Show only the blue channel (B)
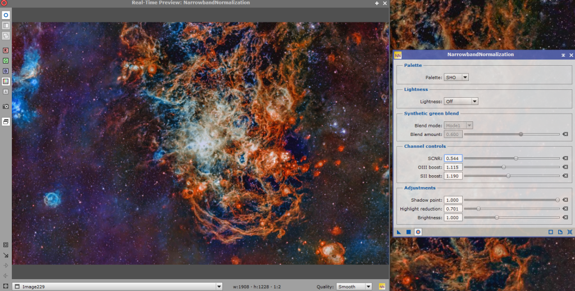Screen dimensions: 575x291 6,71
